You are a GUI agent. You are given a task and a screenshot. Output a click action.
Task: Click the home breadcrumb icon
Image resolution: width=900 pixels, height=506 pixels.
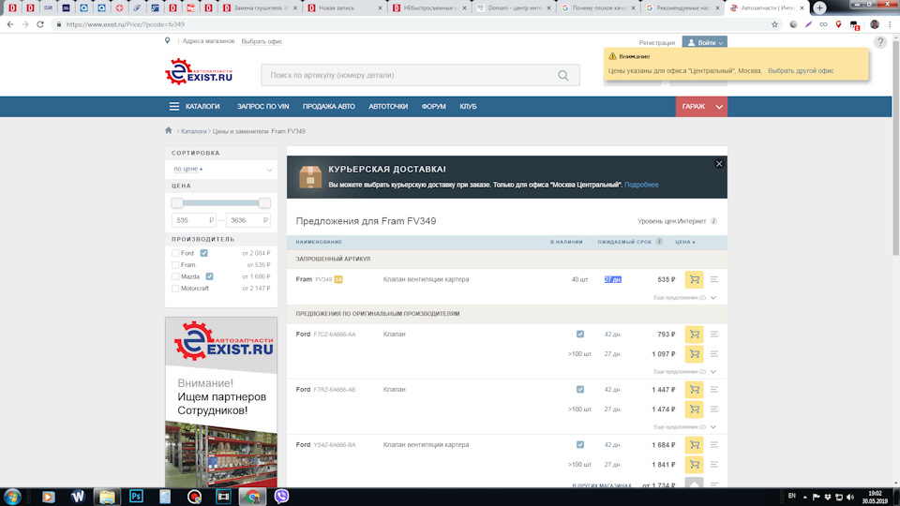tap(168, 131)
